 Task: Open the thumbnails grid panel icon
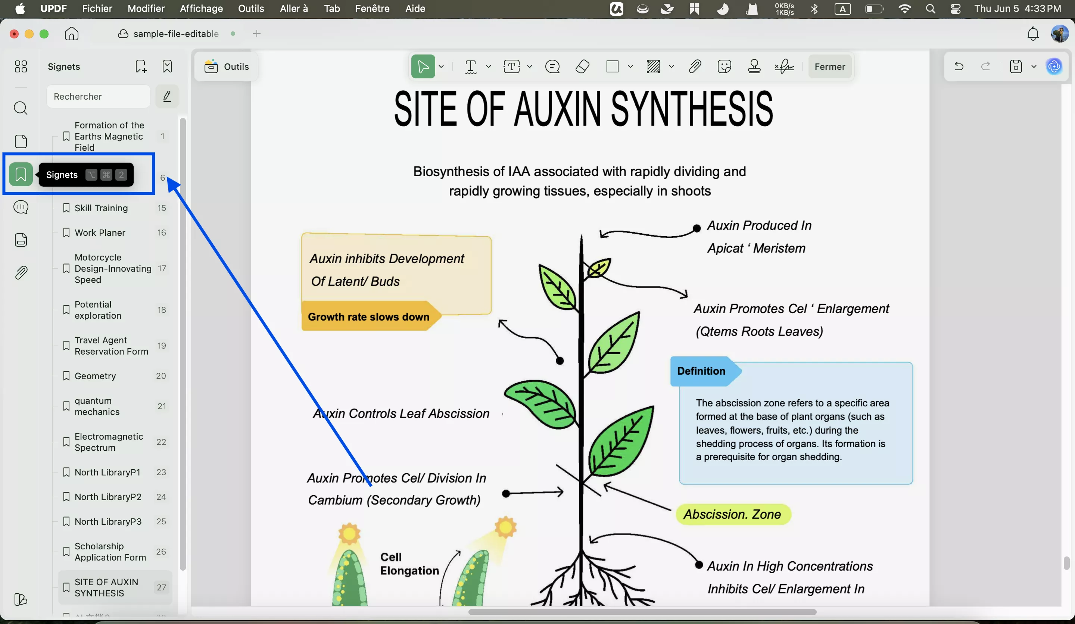(21, 66)
